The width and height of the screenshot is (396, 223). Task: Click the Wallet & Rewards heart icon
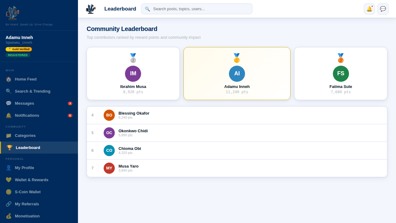tap(9, 180)
